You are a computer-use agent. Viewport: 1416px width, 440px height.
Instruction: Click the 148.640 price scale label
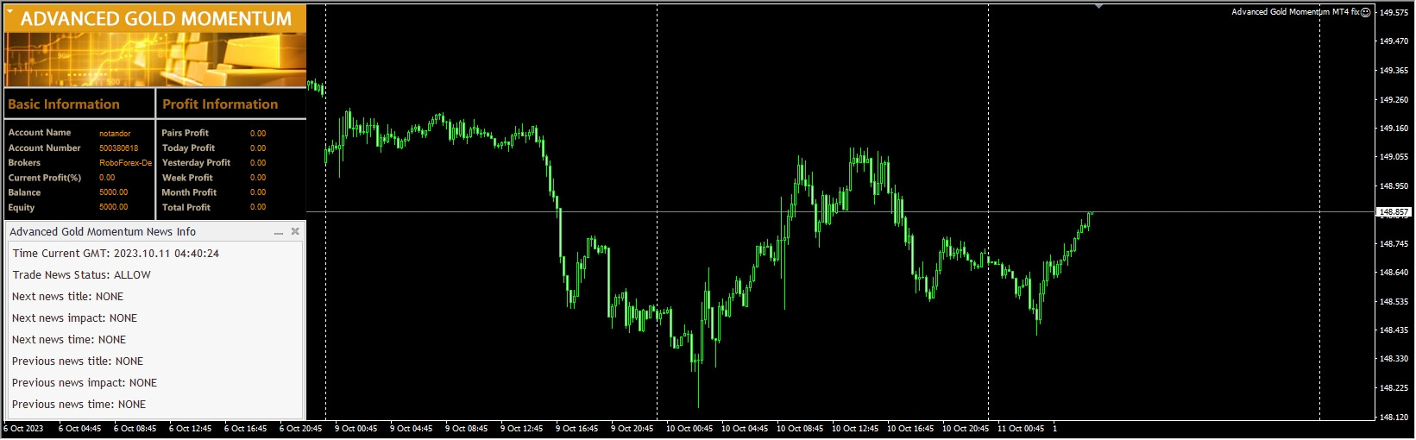point(1394,273)
